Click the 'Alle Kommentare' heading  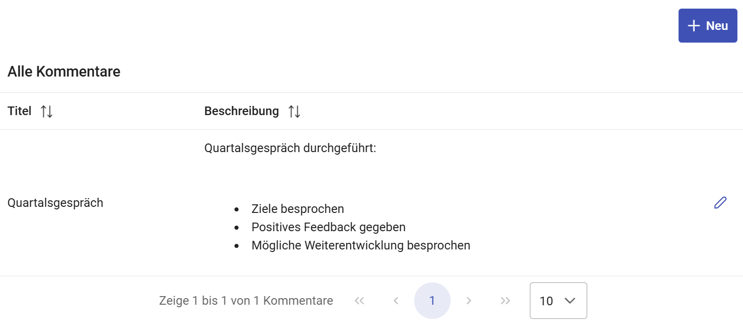tap(64, 72)
